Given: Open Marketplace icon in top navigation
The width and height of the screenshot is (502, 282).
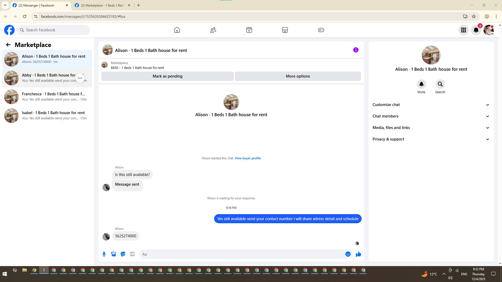Looking at the screenshot, I should 285,30.
